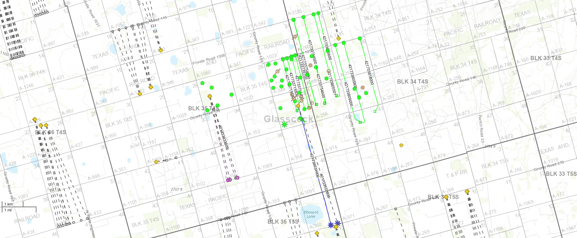Select the rightmost magenta-circled well near A-355

(x=237, y=178)
